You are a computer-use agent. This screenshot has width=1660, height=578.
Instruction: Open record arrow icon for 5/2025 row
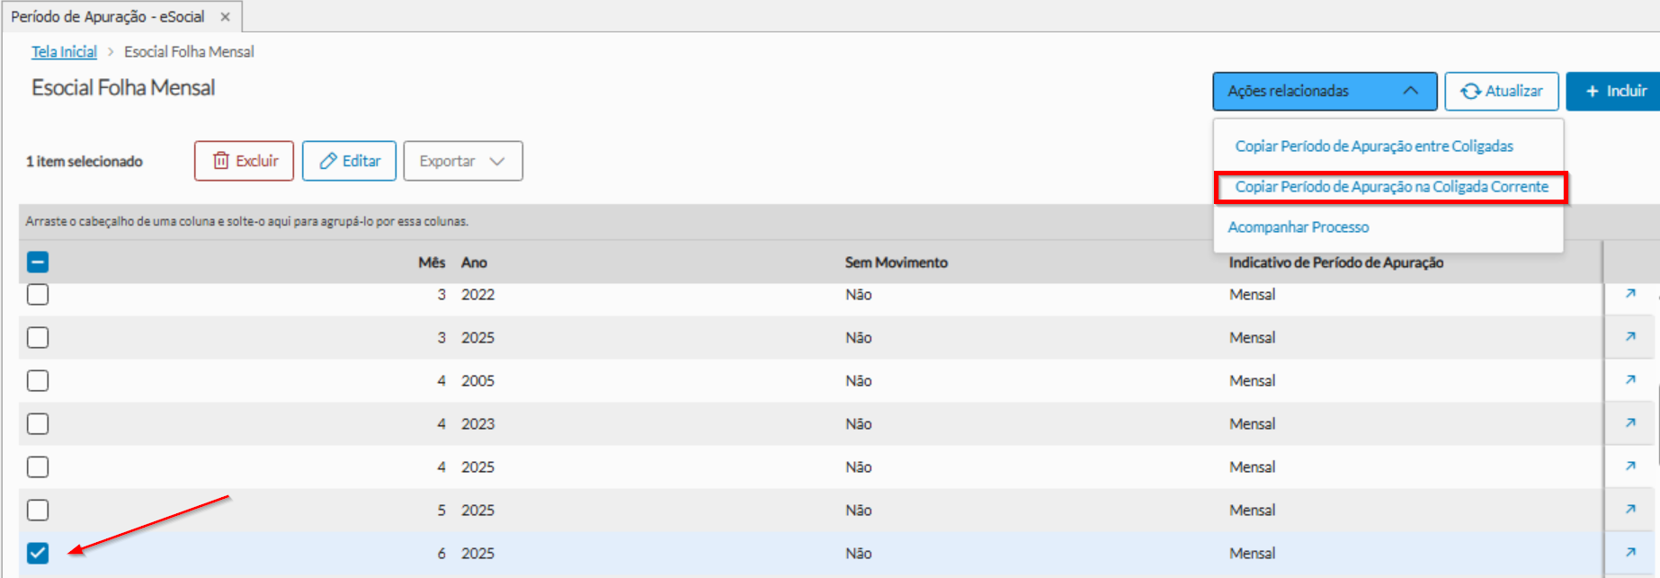tap(1630, 510)
